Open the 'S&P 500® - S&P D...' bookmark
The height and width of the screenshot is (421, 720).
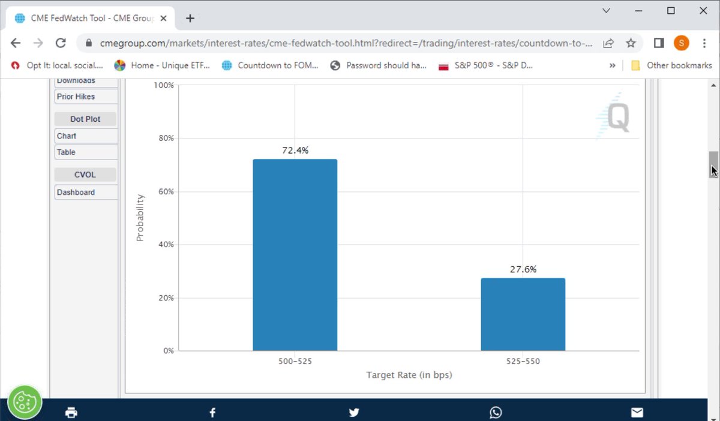click(486, 65)
